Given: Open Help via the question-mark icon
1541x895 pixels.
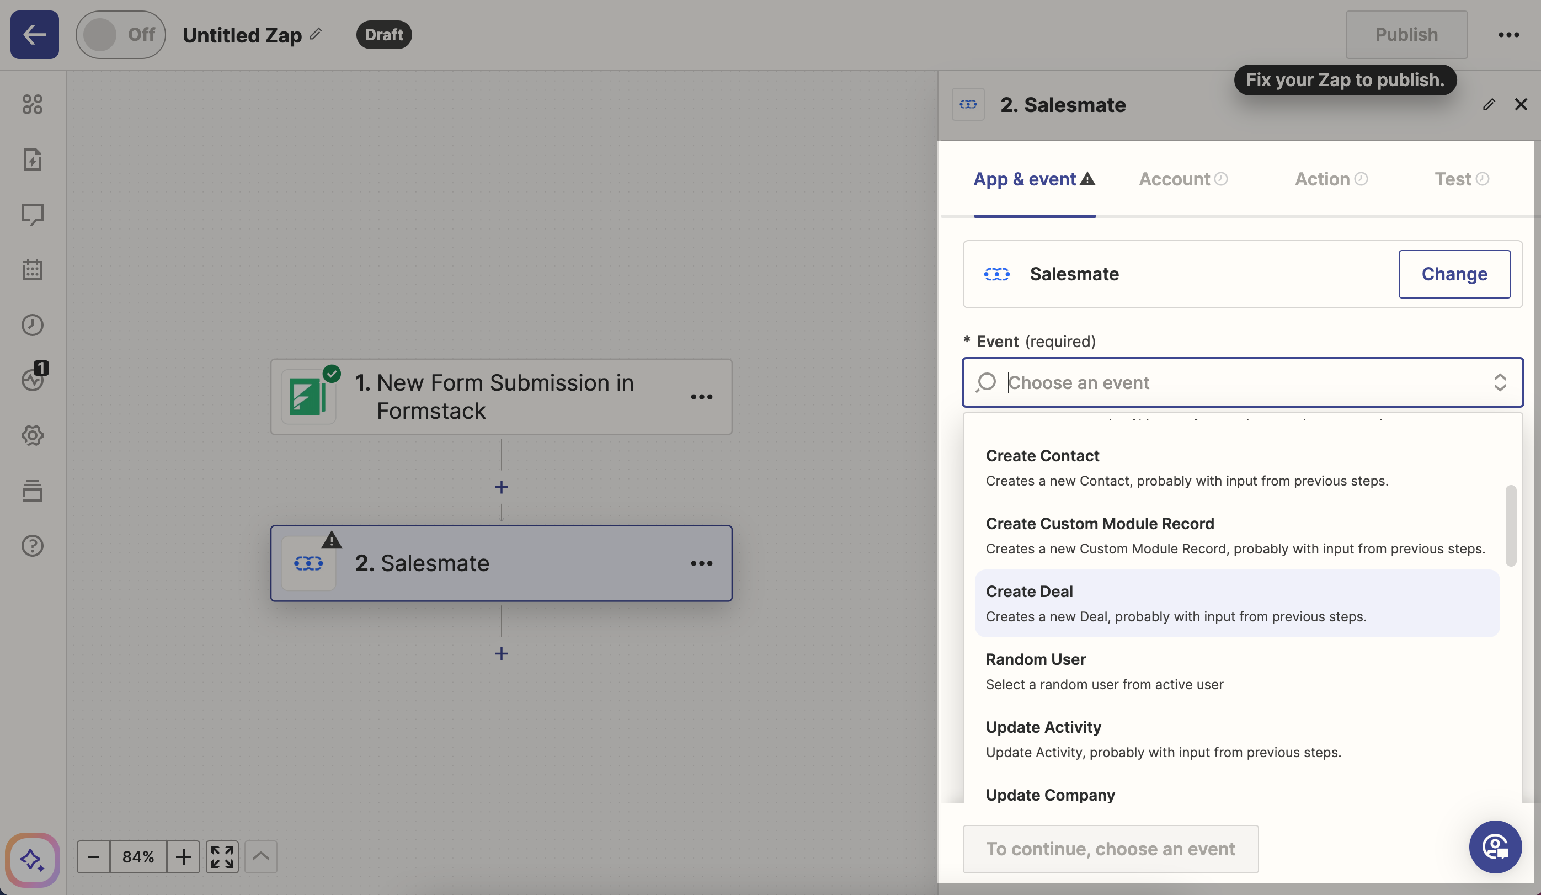Looking at the screenshot, I should coord(33,546).
